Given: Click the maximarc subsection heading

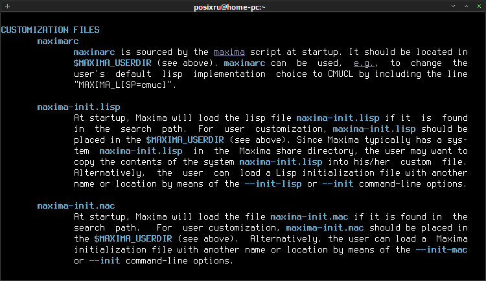Looking at the screenshot, I should click(x=58, y=41).
